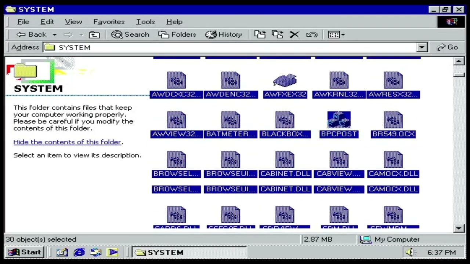The height and width of the screenshot is (264, 470).
Task: Select the AWDENC32 file icon
Action: pyautogui.click(x=231, y=81)
